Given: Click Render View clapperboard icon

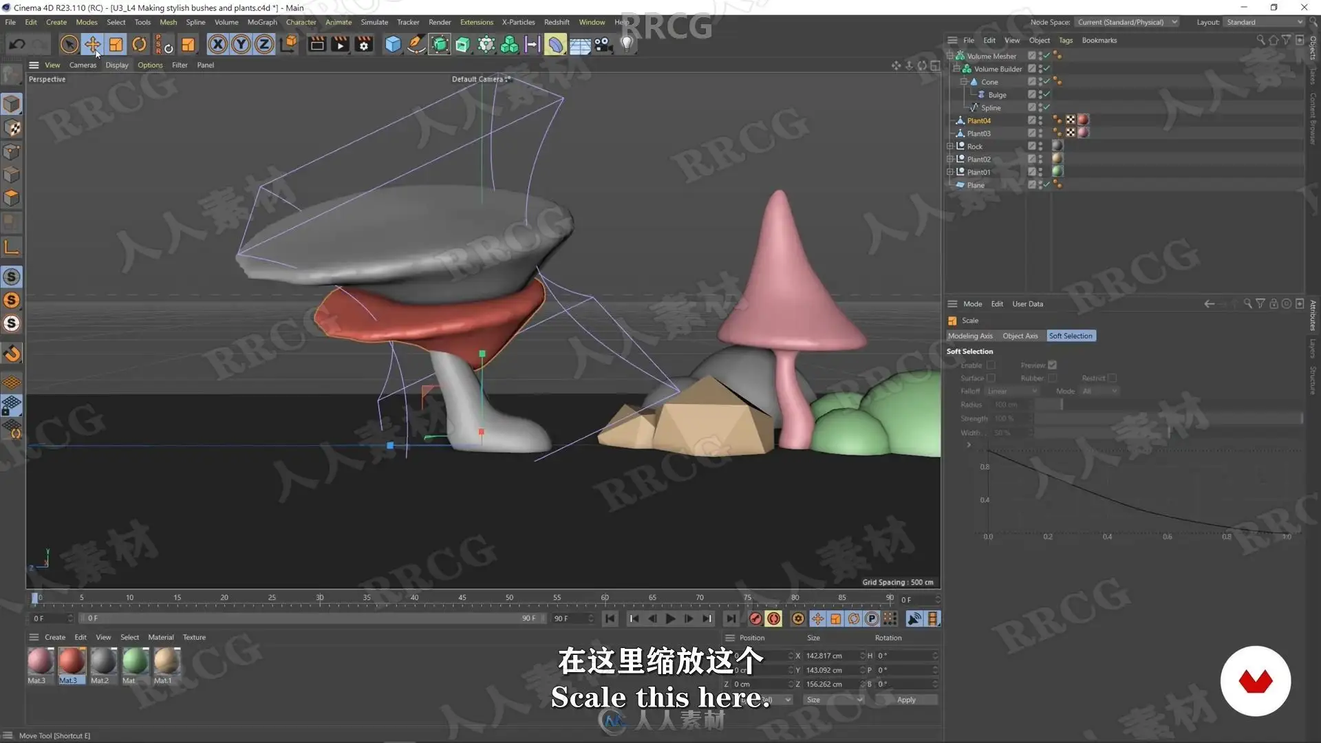Looking at the screenshot, I should click(x=317, y=45).
